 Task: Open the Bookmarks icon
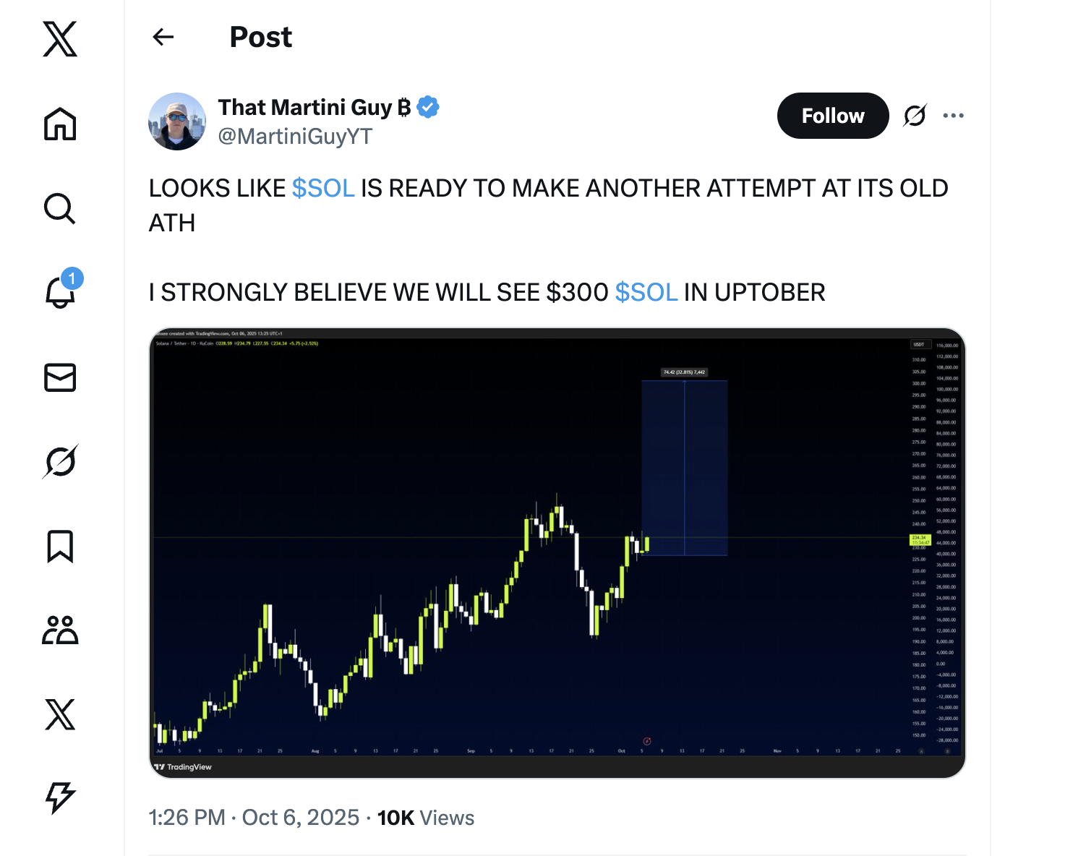(60, 546)
